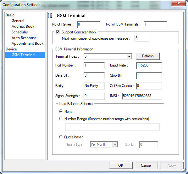The image size is (188, 174).
Task: Click the OutBox Queue field
Action: tap(149, 86)
